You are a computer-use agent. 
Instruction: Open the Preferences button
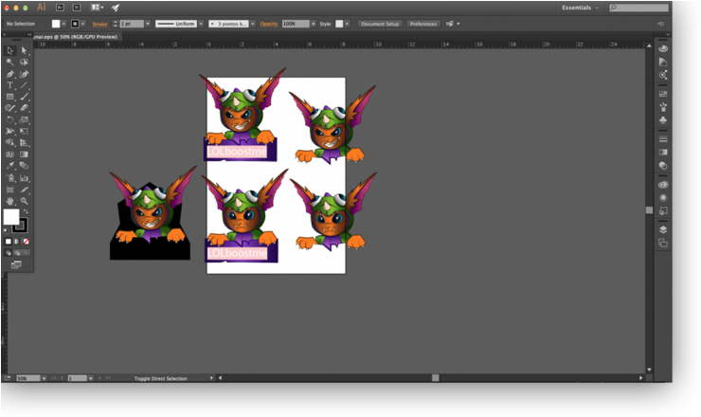(423, 23)
